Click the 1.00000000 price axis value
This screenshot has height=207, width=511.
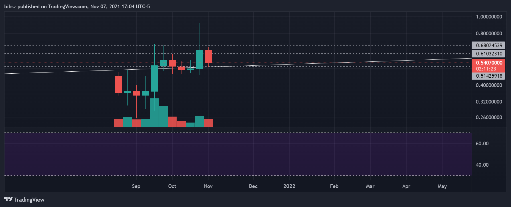(x=489, y=17)
